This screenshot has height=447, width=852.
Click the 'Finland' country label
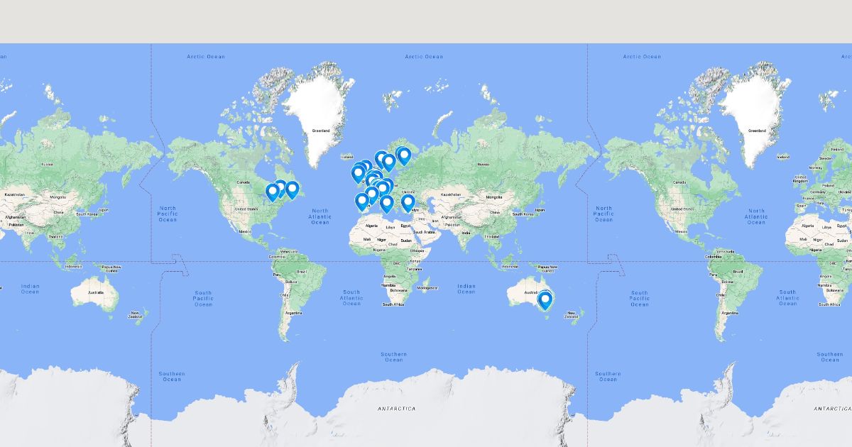[837, 150]
